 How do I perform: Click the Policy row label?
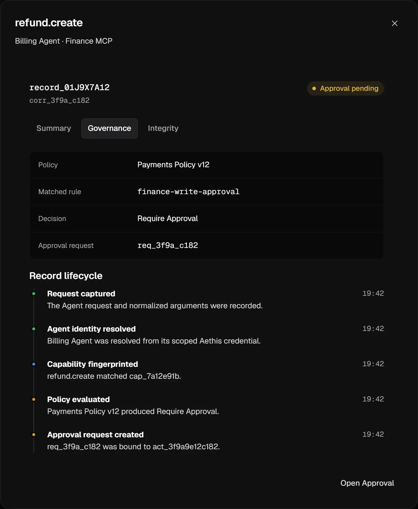point(48,165)
